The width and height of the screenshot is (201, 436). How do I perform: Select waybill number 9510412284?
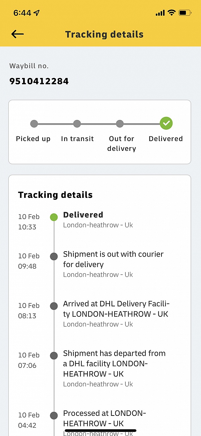39,81
